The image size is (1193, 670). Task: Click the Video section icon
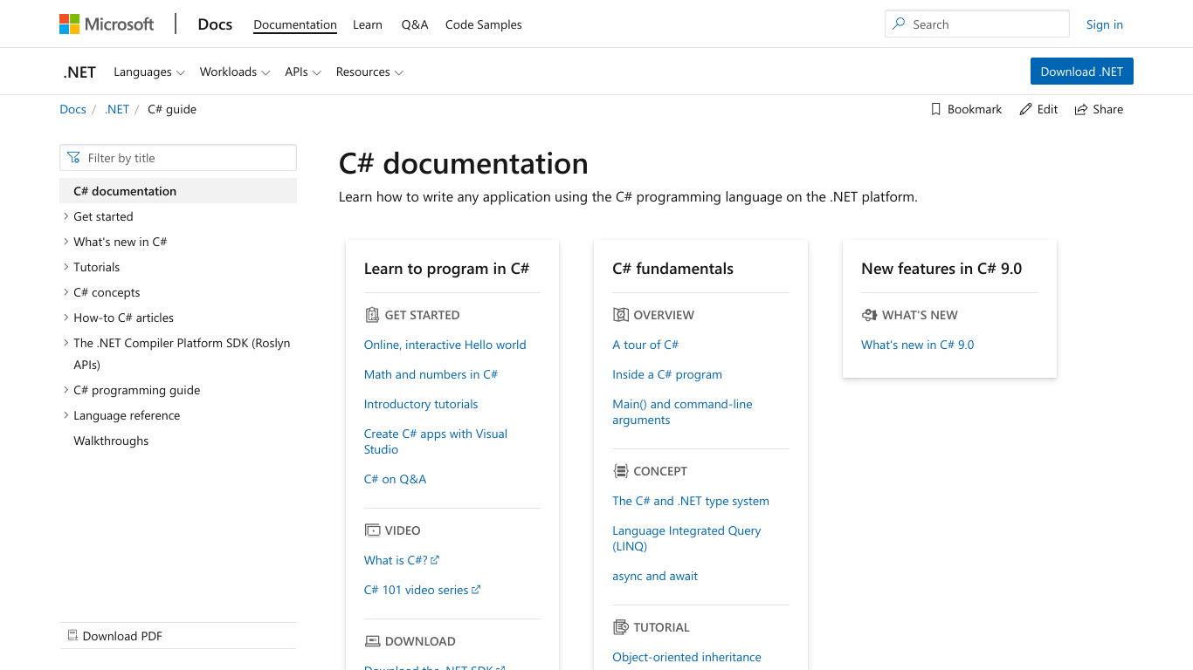(x=372, y=530)
